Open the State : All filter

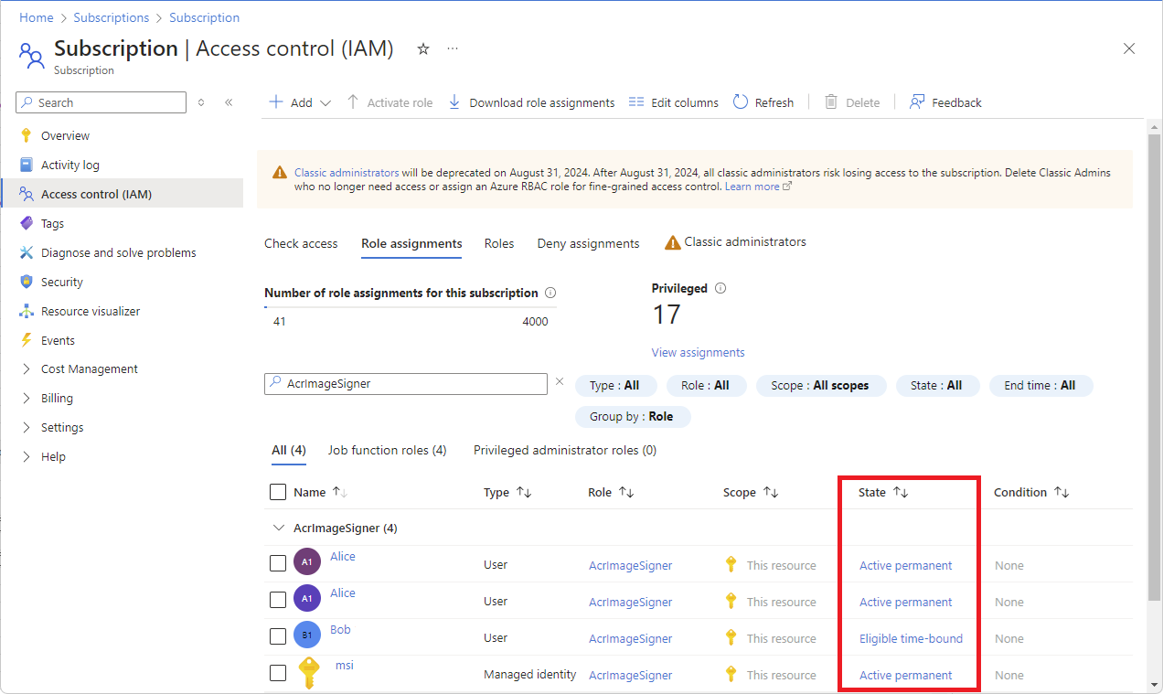click(936, 385)
